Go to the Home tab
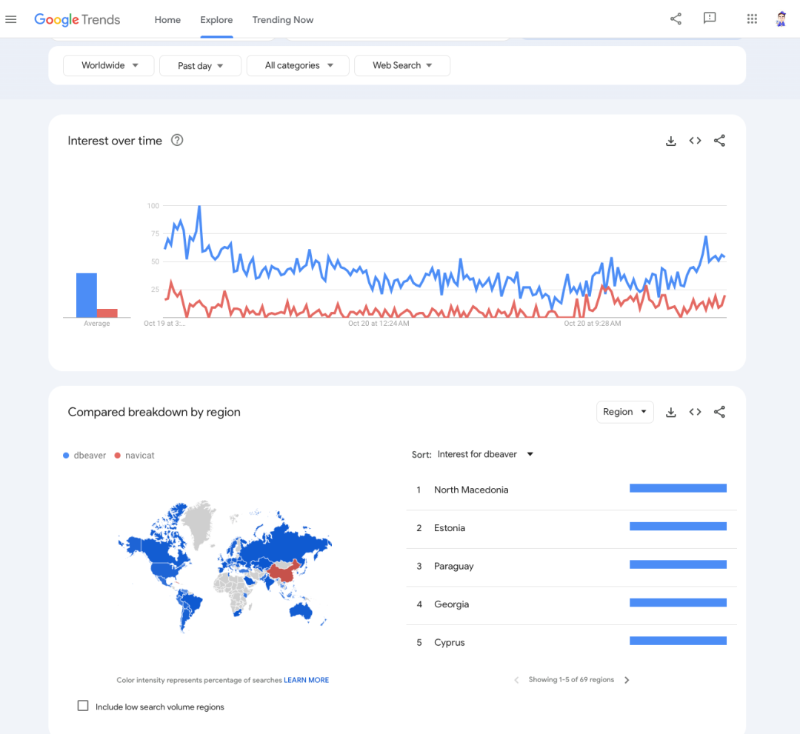Viewport: 800px width, 734px height. (x=167, y=20)
